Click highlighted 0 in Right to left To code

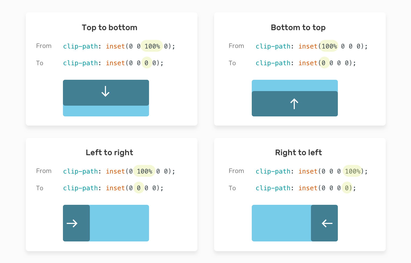347,188
